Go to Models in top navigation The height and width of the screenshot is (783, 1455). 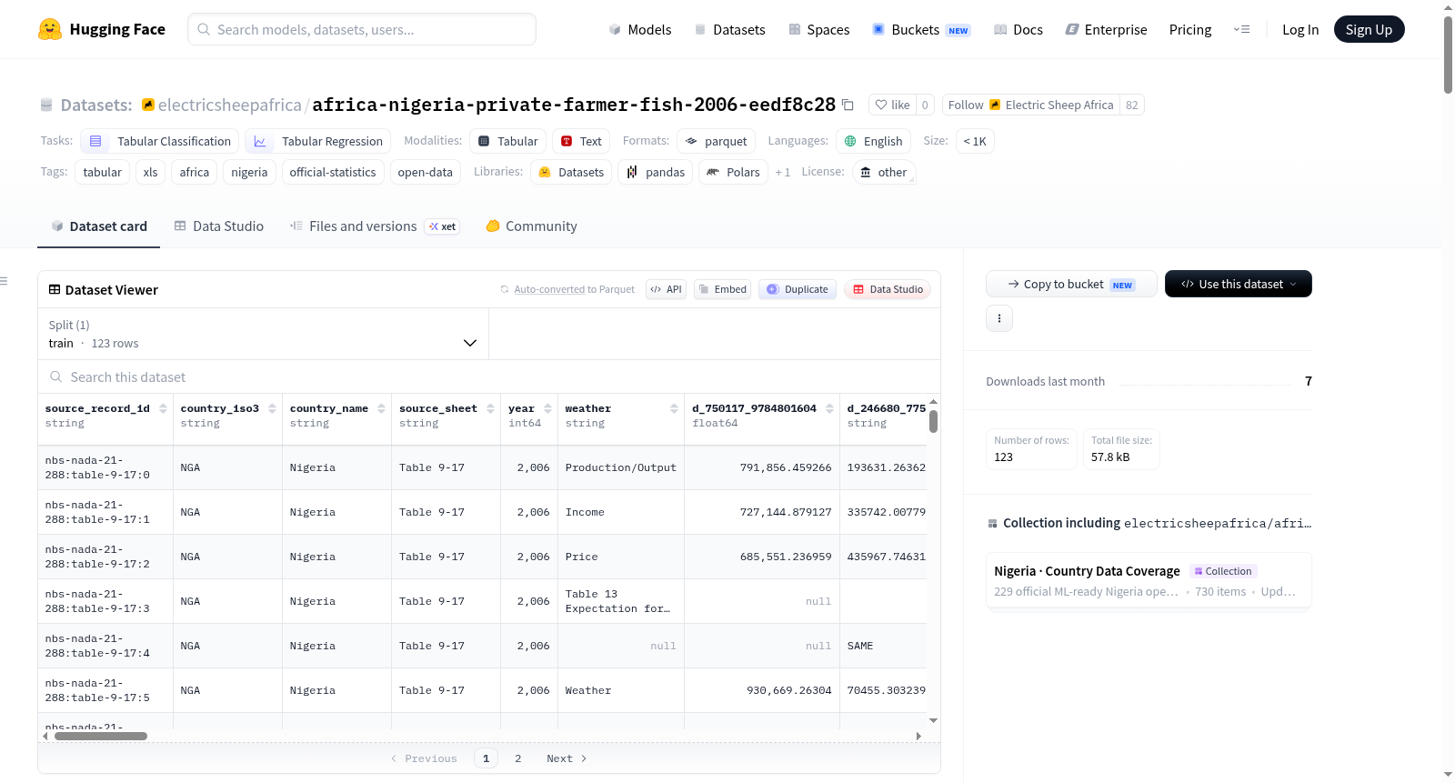click(x=640, y=29)
